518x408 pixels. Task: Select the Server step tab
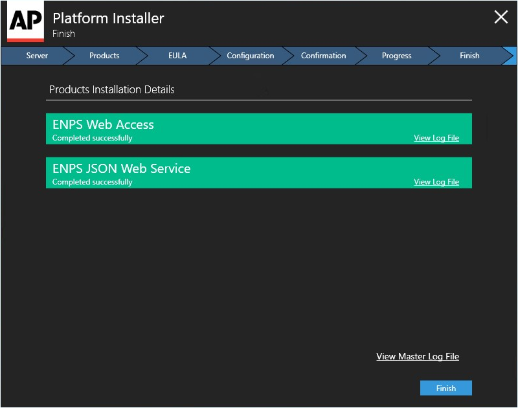coord(37,56)
